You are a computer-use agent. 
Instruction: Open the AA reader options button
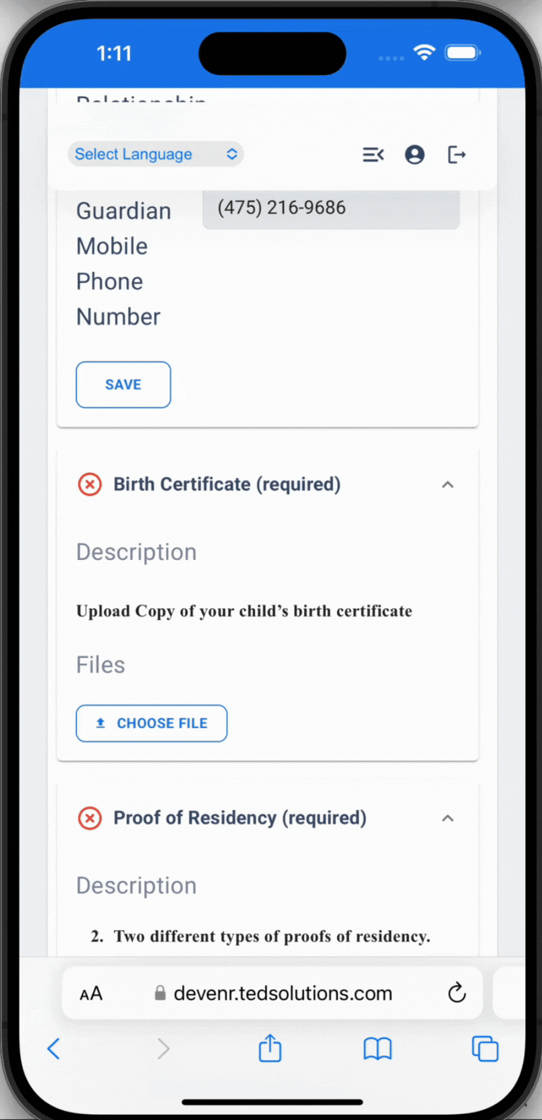(91, 994)
